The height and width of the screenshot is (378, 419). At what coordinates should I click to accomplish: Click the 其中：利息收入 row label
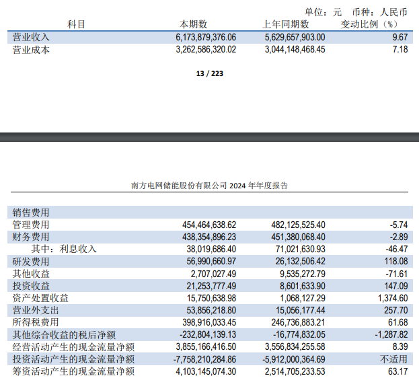(x=64, y=249)
